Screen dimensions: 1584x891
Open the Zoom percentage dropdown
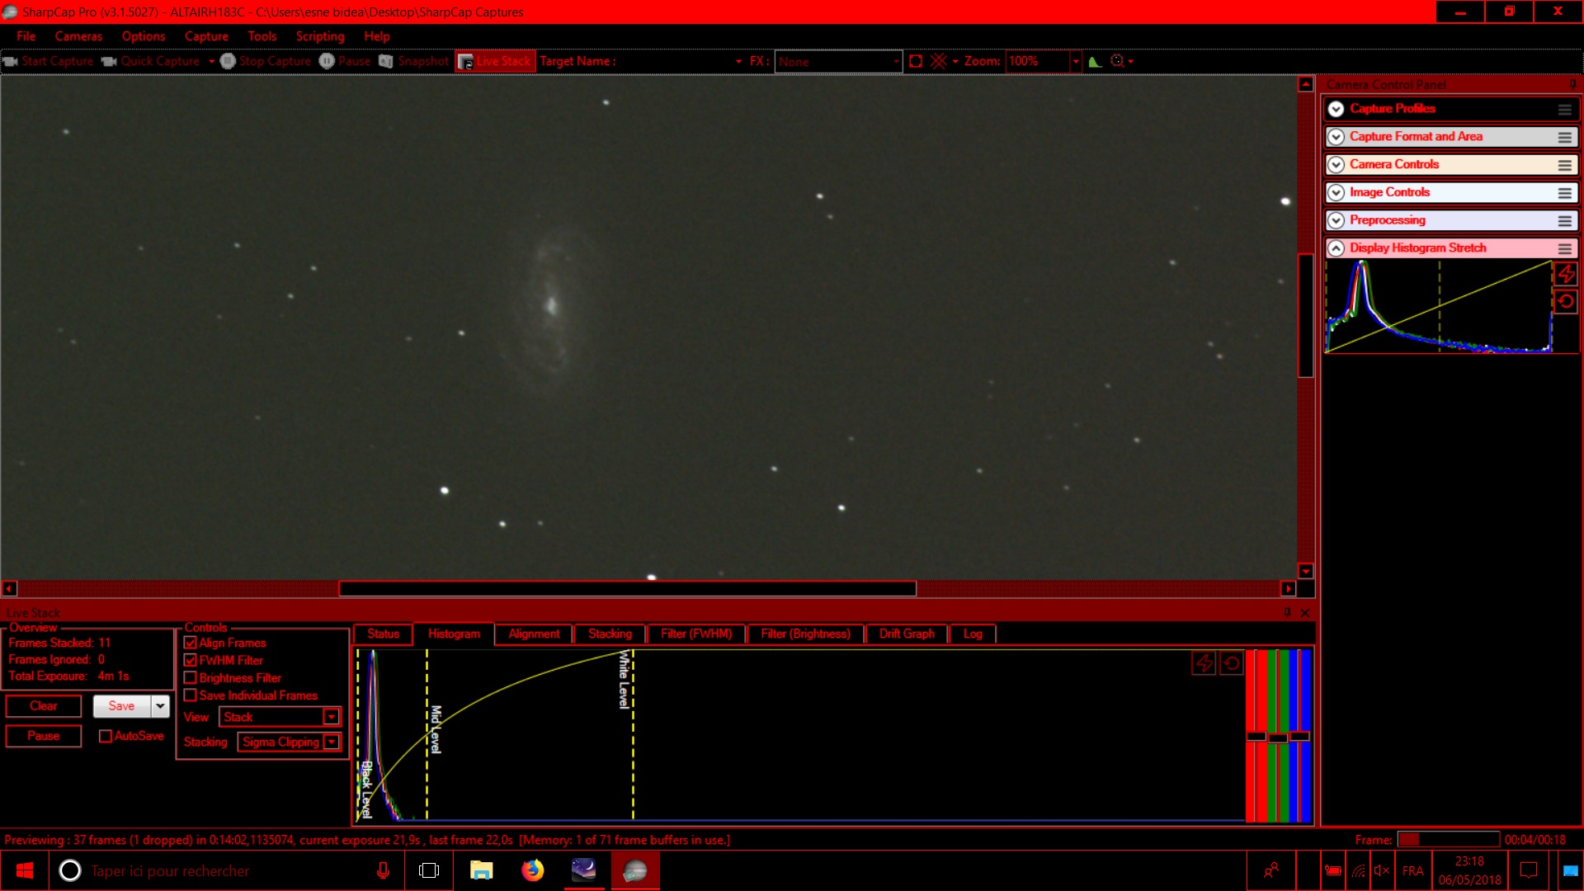1075,61
